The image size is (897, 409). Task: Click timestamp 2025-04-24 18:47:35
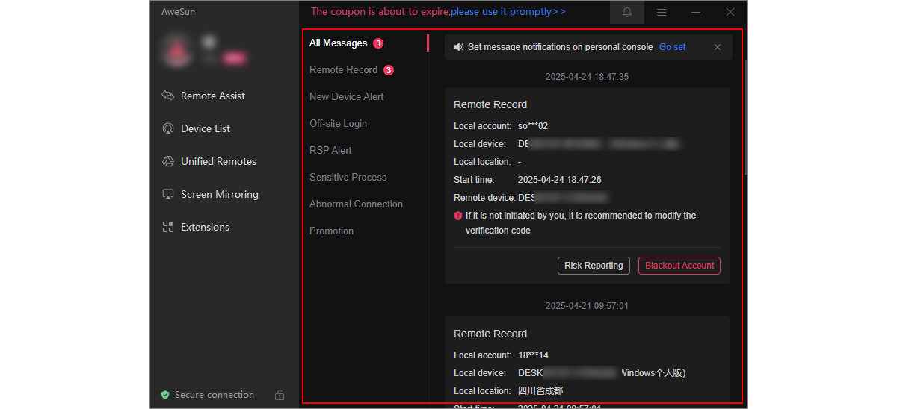tap(587, 77)
